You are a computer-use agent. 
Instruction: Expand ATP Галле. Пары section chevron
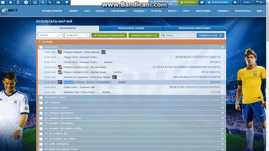(222, 98)
